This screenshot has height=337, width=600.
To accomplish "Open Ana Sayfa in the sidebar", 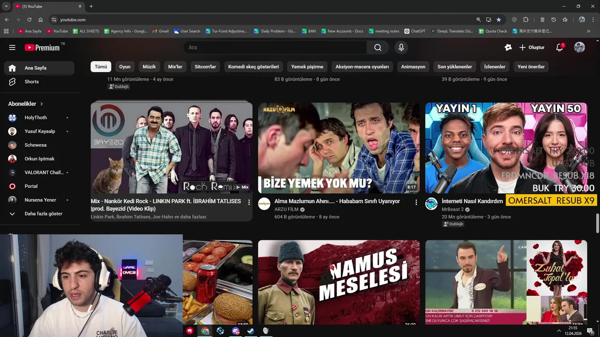I will click(x=39, y=68).
